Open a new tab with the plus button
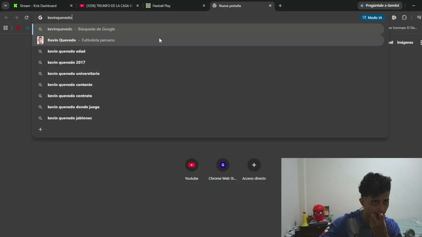The image size is (422, 237). [x=280, y=6]
